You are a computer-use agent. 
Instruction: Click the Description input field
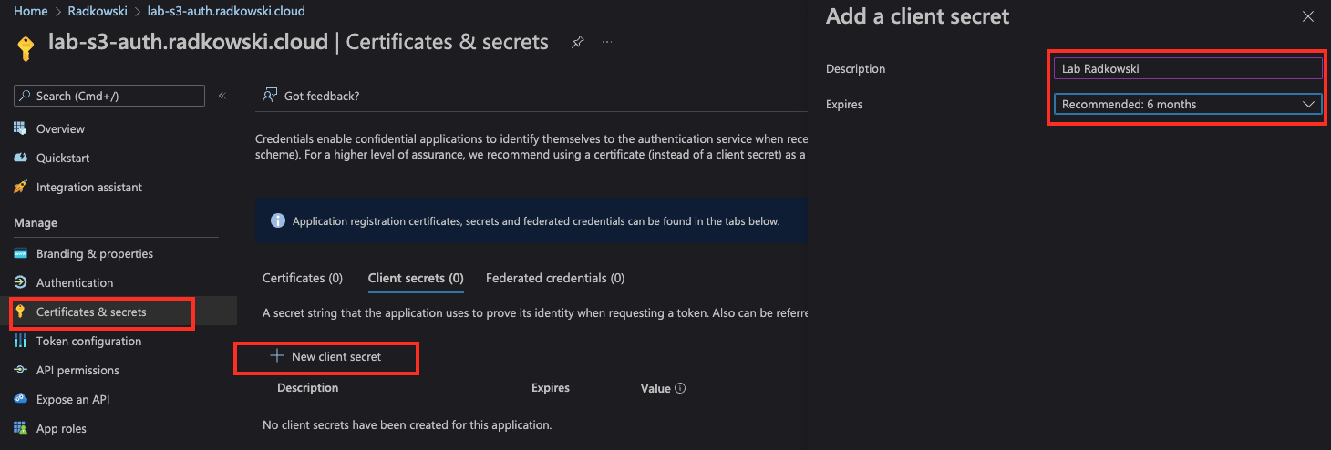click(x=1188, y=68)
